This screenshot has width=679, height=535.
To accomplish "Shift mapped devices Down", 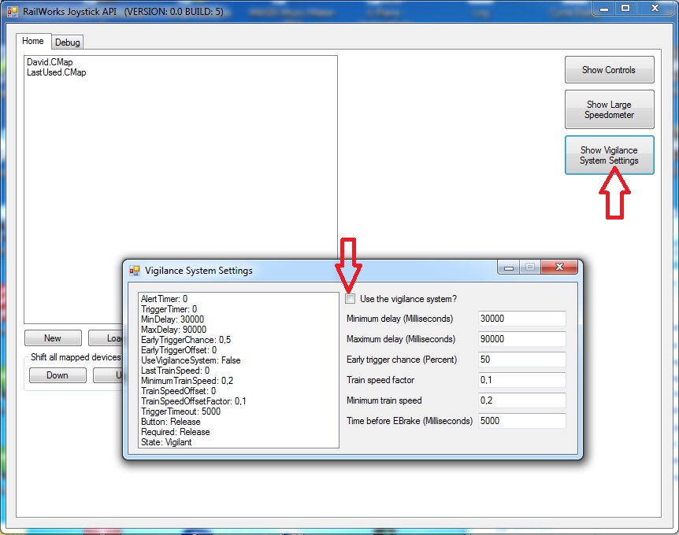I will (58, 375).
